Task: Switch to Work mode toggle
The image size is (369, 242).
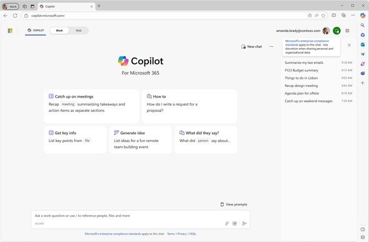Action: pos(59,31)
